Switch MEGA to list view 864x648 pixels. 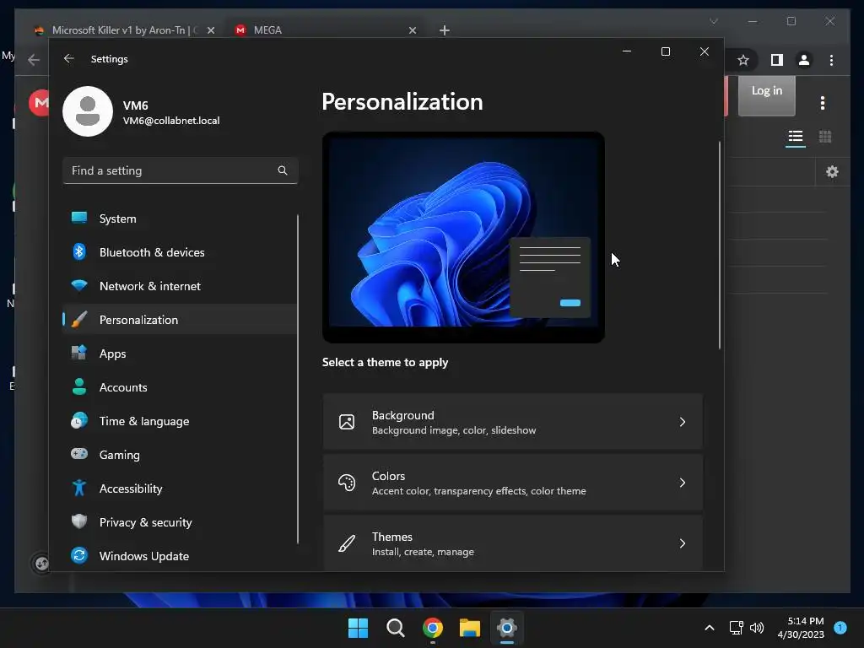pos(795,137)
